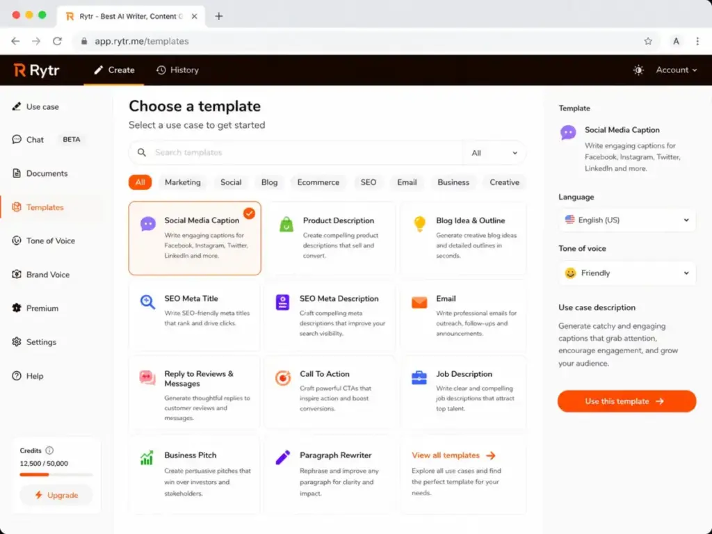Open the English (US) language dropdown
The width and height of the screenshot is (712, 534).
(x=626, y=220)
